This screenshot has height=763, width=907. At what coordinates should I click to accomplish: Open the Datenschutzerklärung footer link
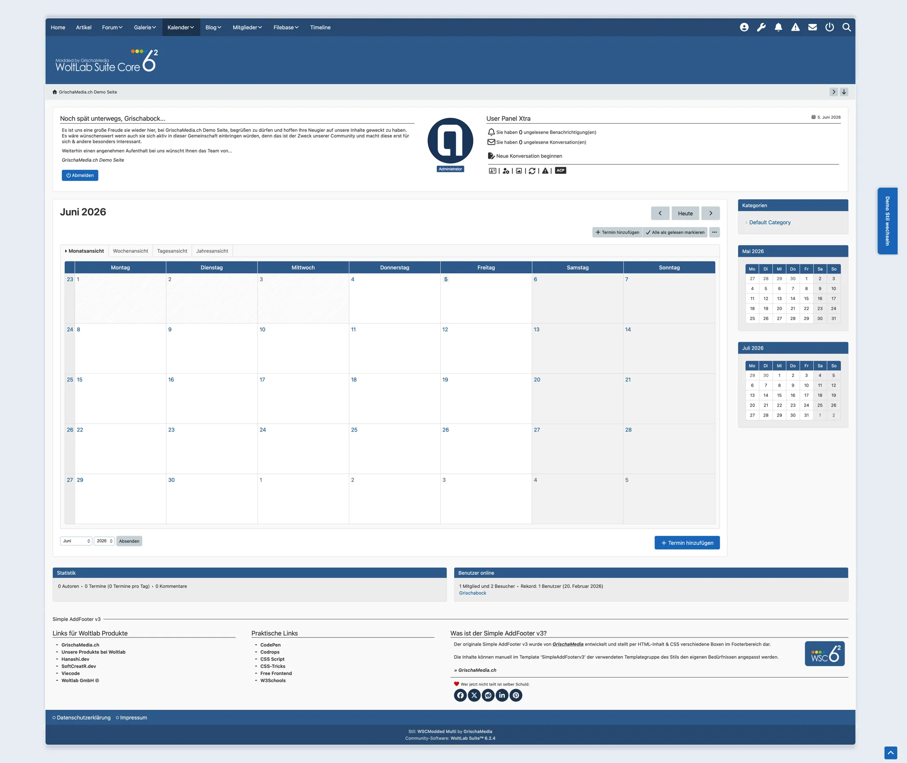tap(83, 718)
